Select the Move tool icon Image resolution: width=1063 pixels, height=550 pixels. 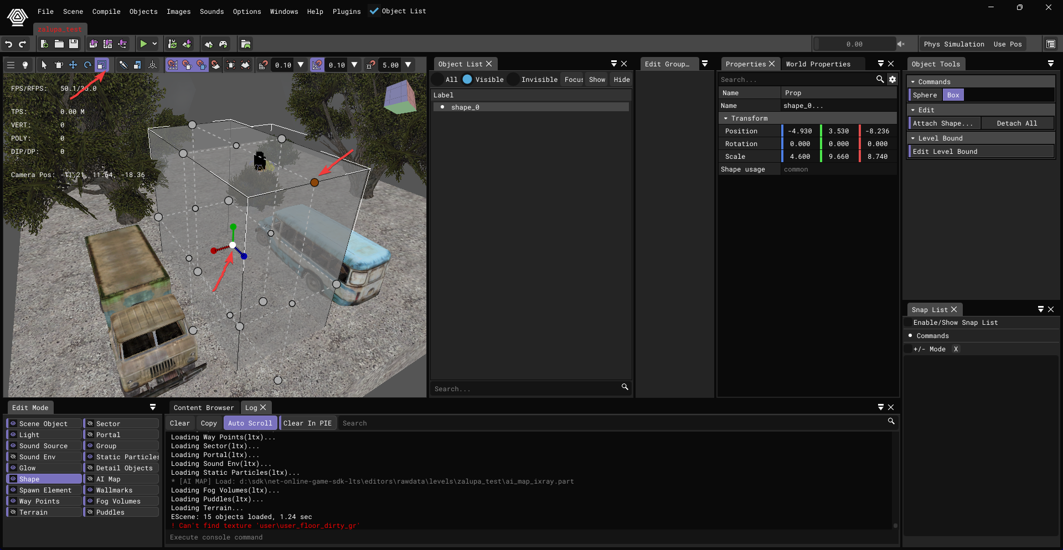tap(73, 65)
